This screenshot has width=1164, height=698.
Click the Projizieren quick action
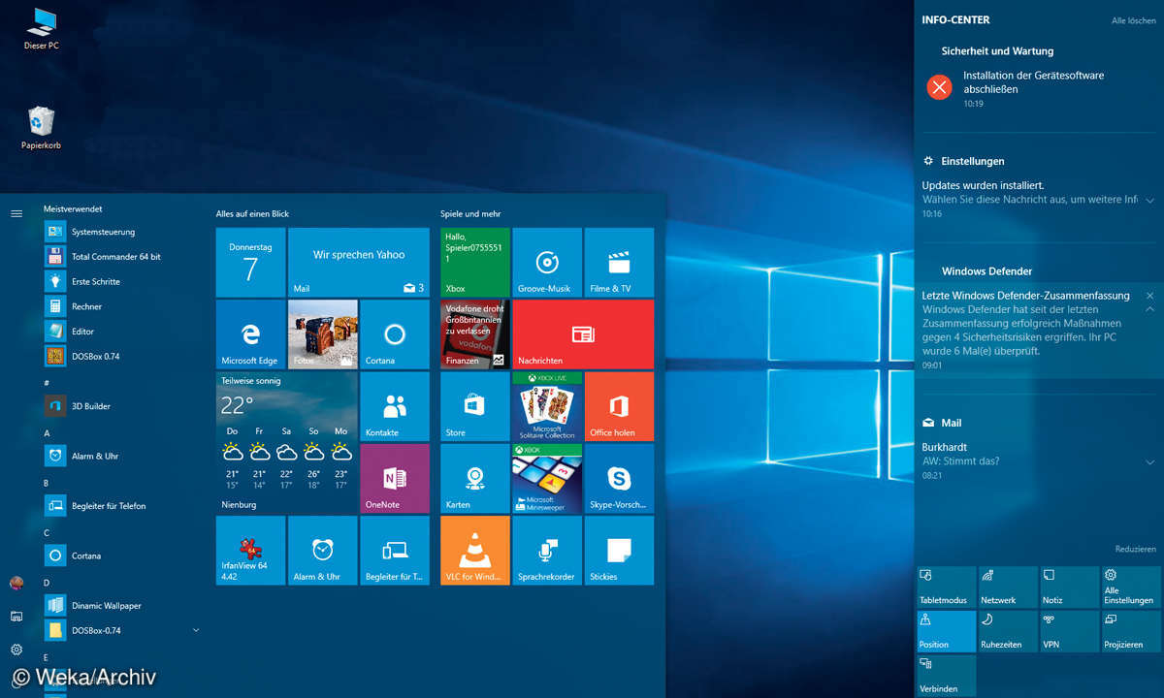pyautogui.click(x=1131, y=631)
